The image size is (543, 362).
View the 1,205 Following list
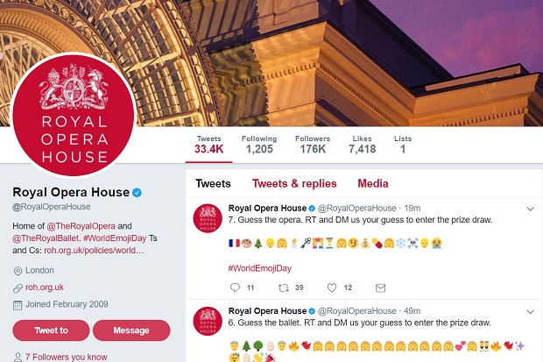(259, 145)
